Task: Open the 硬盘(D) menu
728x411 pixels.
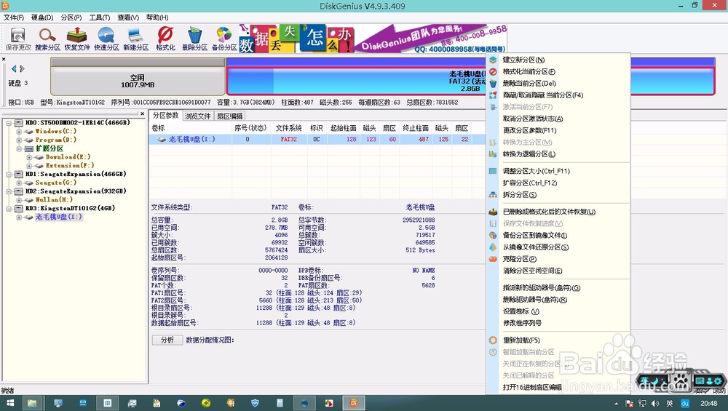Action: 42,17
